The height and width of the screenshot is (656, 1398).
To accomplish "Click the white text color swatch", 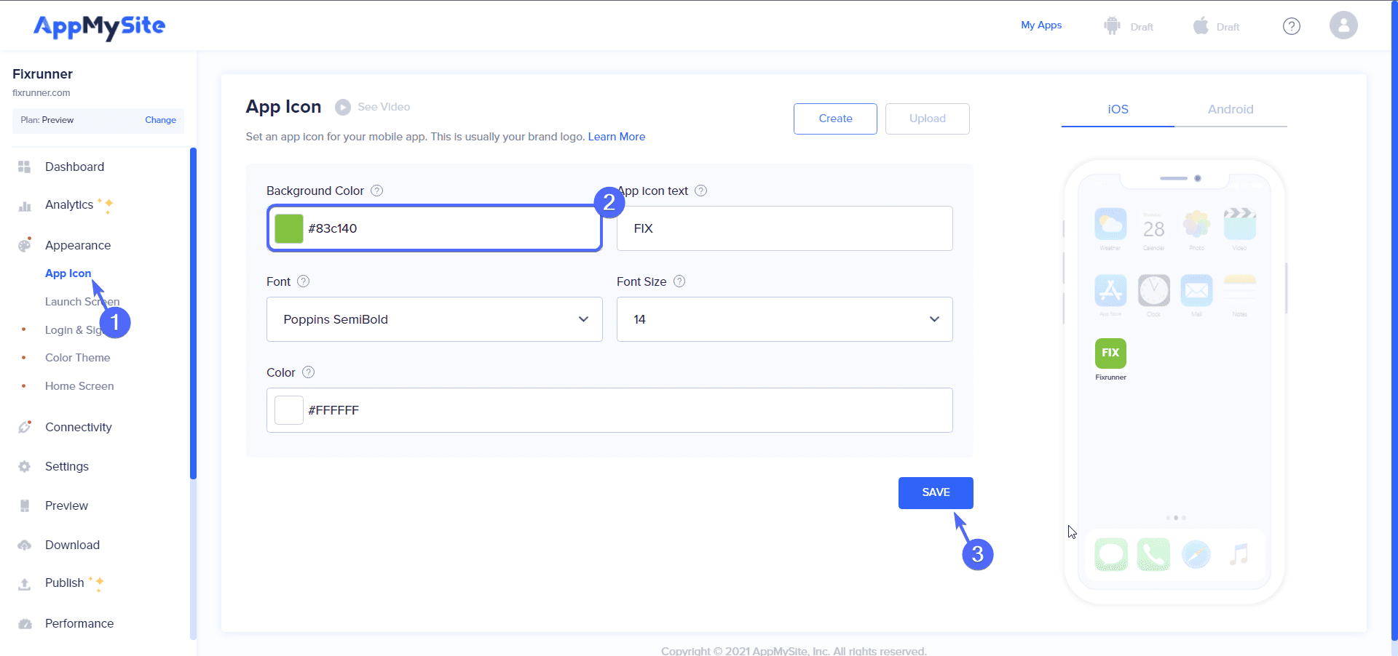I will click(x=289, y=410).
